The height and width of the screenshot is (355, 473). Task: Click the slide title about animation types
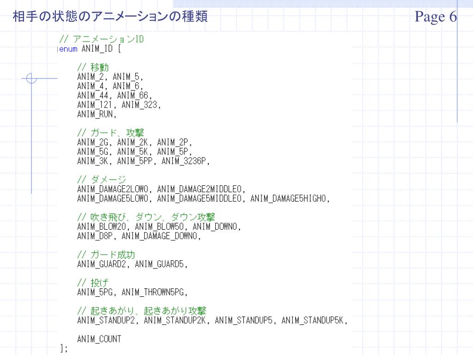[110, 16]
